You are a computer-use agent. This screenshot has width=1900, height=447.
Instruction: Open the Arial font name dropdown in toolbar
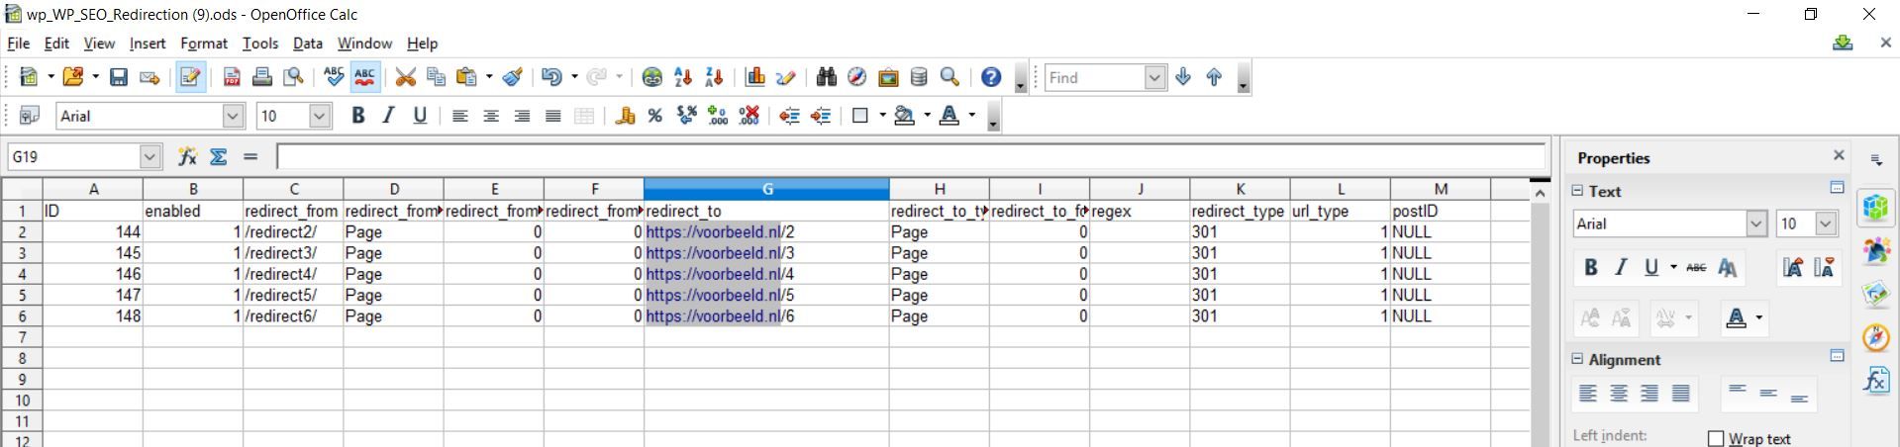tap(233, 116)
